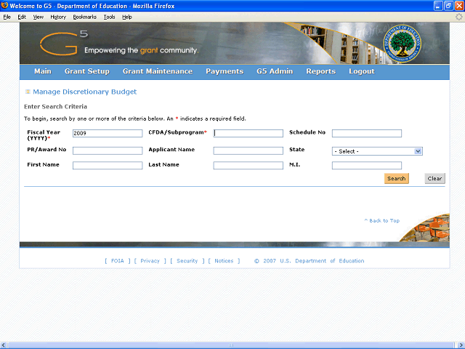Viewport: 465px width, 349px height.
Task: Open the FOIA footer link
Action: click(118, 261)
